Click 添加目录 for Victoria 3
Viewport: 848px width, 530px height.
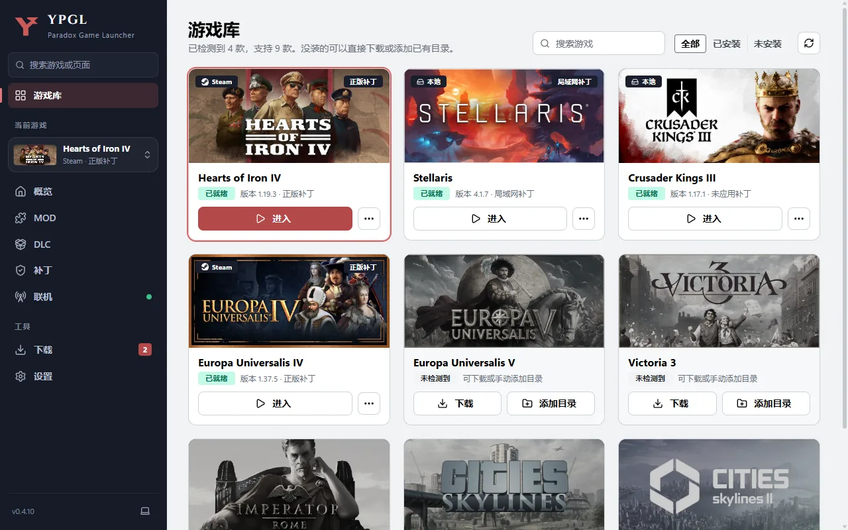766,403
